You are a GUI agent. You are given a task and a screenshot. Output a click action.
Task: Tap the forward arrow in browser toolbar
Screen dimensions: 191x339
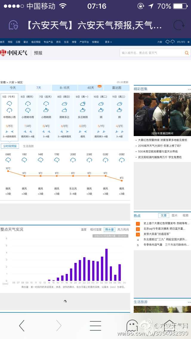[x=58, y=326]
